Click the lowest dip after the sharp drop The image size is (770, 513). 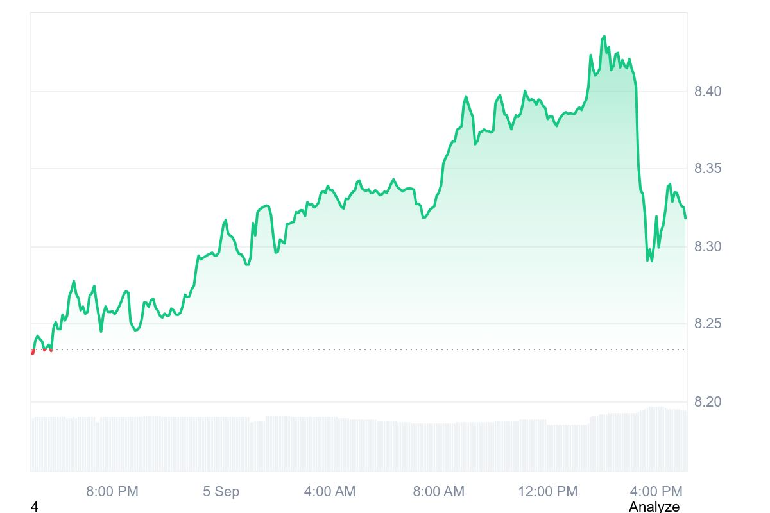coord(647,260)
